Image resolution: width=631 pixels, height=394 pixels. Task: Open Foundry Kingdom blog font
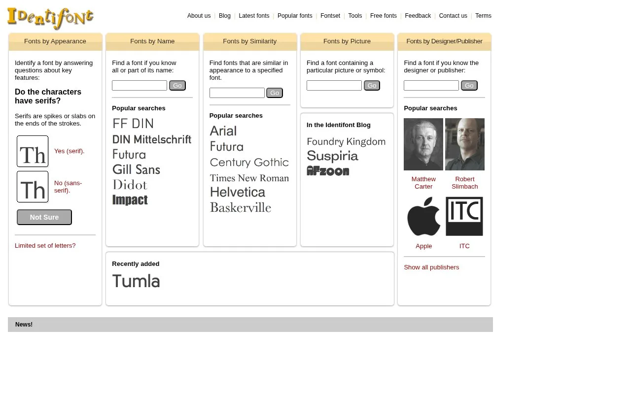[x=346, y=142]
